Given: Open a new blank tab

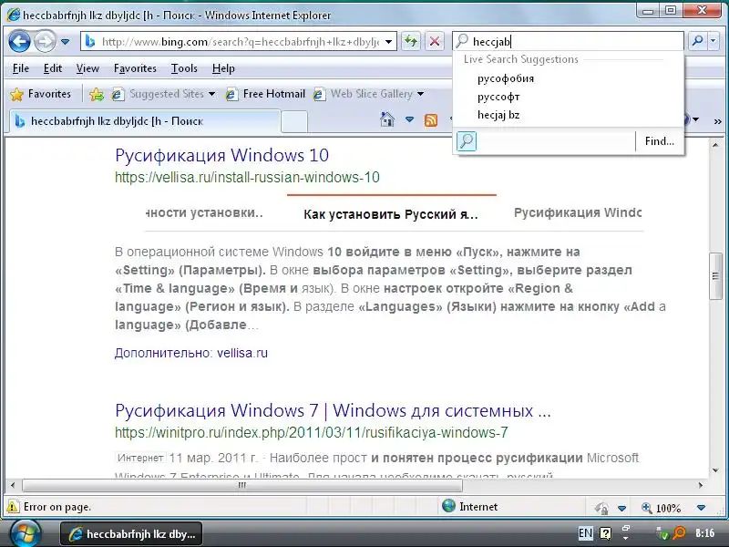Looking at the screenshot, I should point(294,122).
